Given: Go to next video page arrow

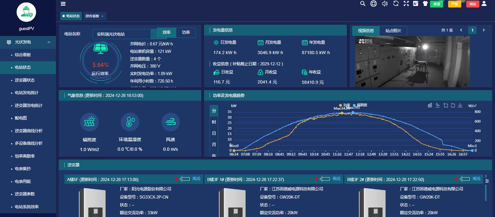Looking at the screenshot, I should point(483,30).
